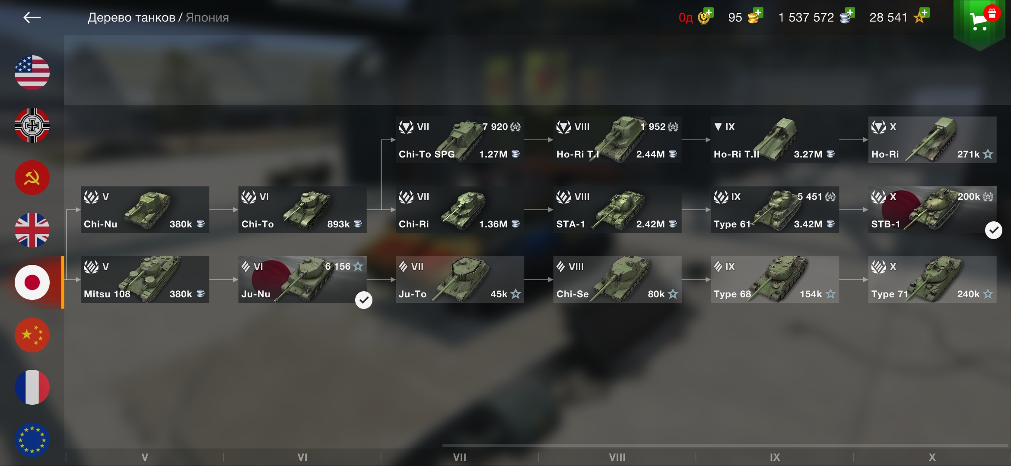Open the Type 71 tier X tank
Viewport: 1011px width, 466px height.
(x=932, y=280)
